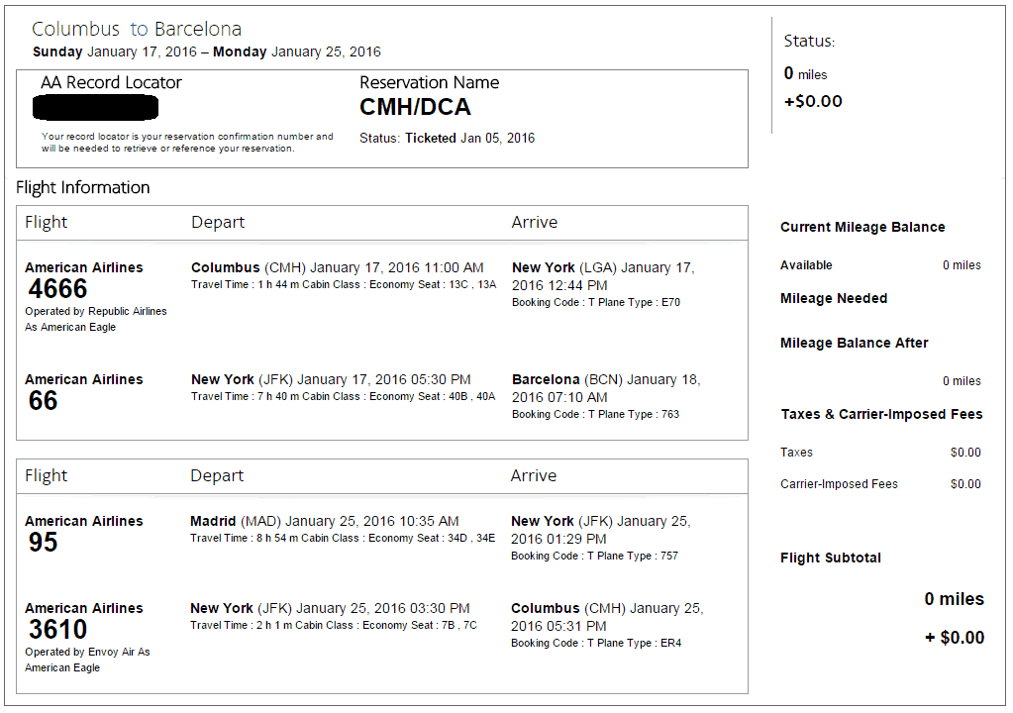Screen dimensions: 1013x713
Task: Click flight number 3610 to Columbus
Action: (x=57, y=629)
